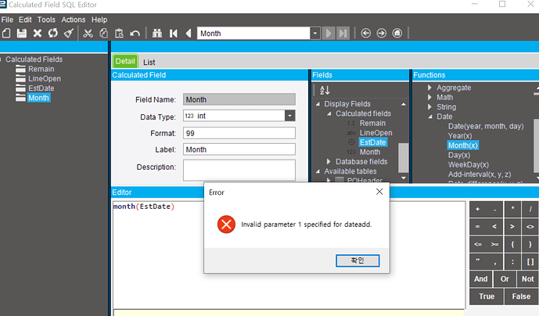Click the Not operator button
The height and width of the screenshot is (316, 539).
527,279
